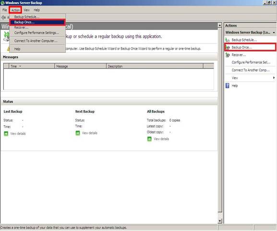Click the Status section header
The width and height of the screenshot is (277, 231).
[8, 102]
